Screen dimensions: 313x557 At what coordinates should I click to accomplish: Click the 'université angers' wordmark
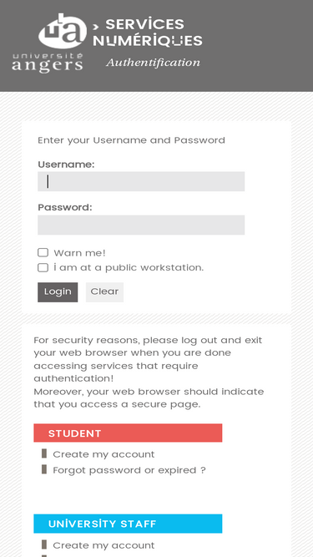[x=48, y=63]
